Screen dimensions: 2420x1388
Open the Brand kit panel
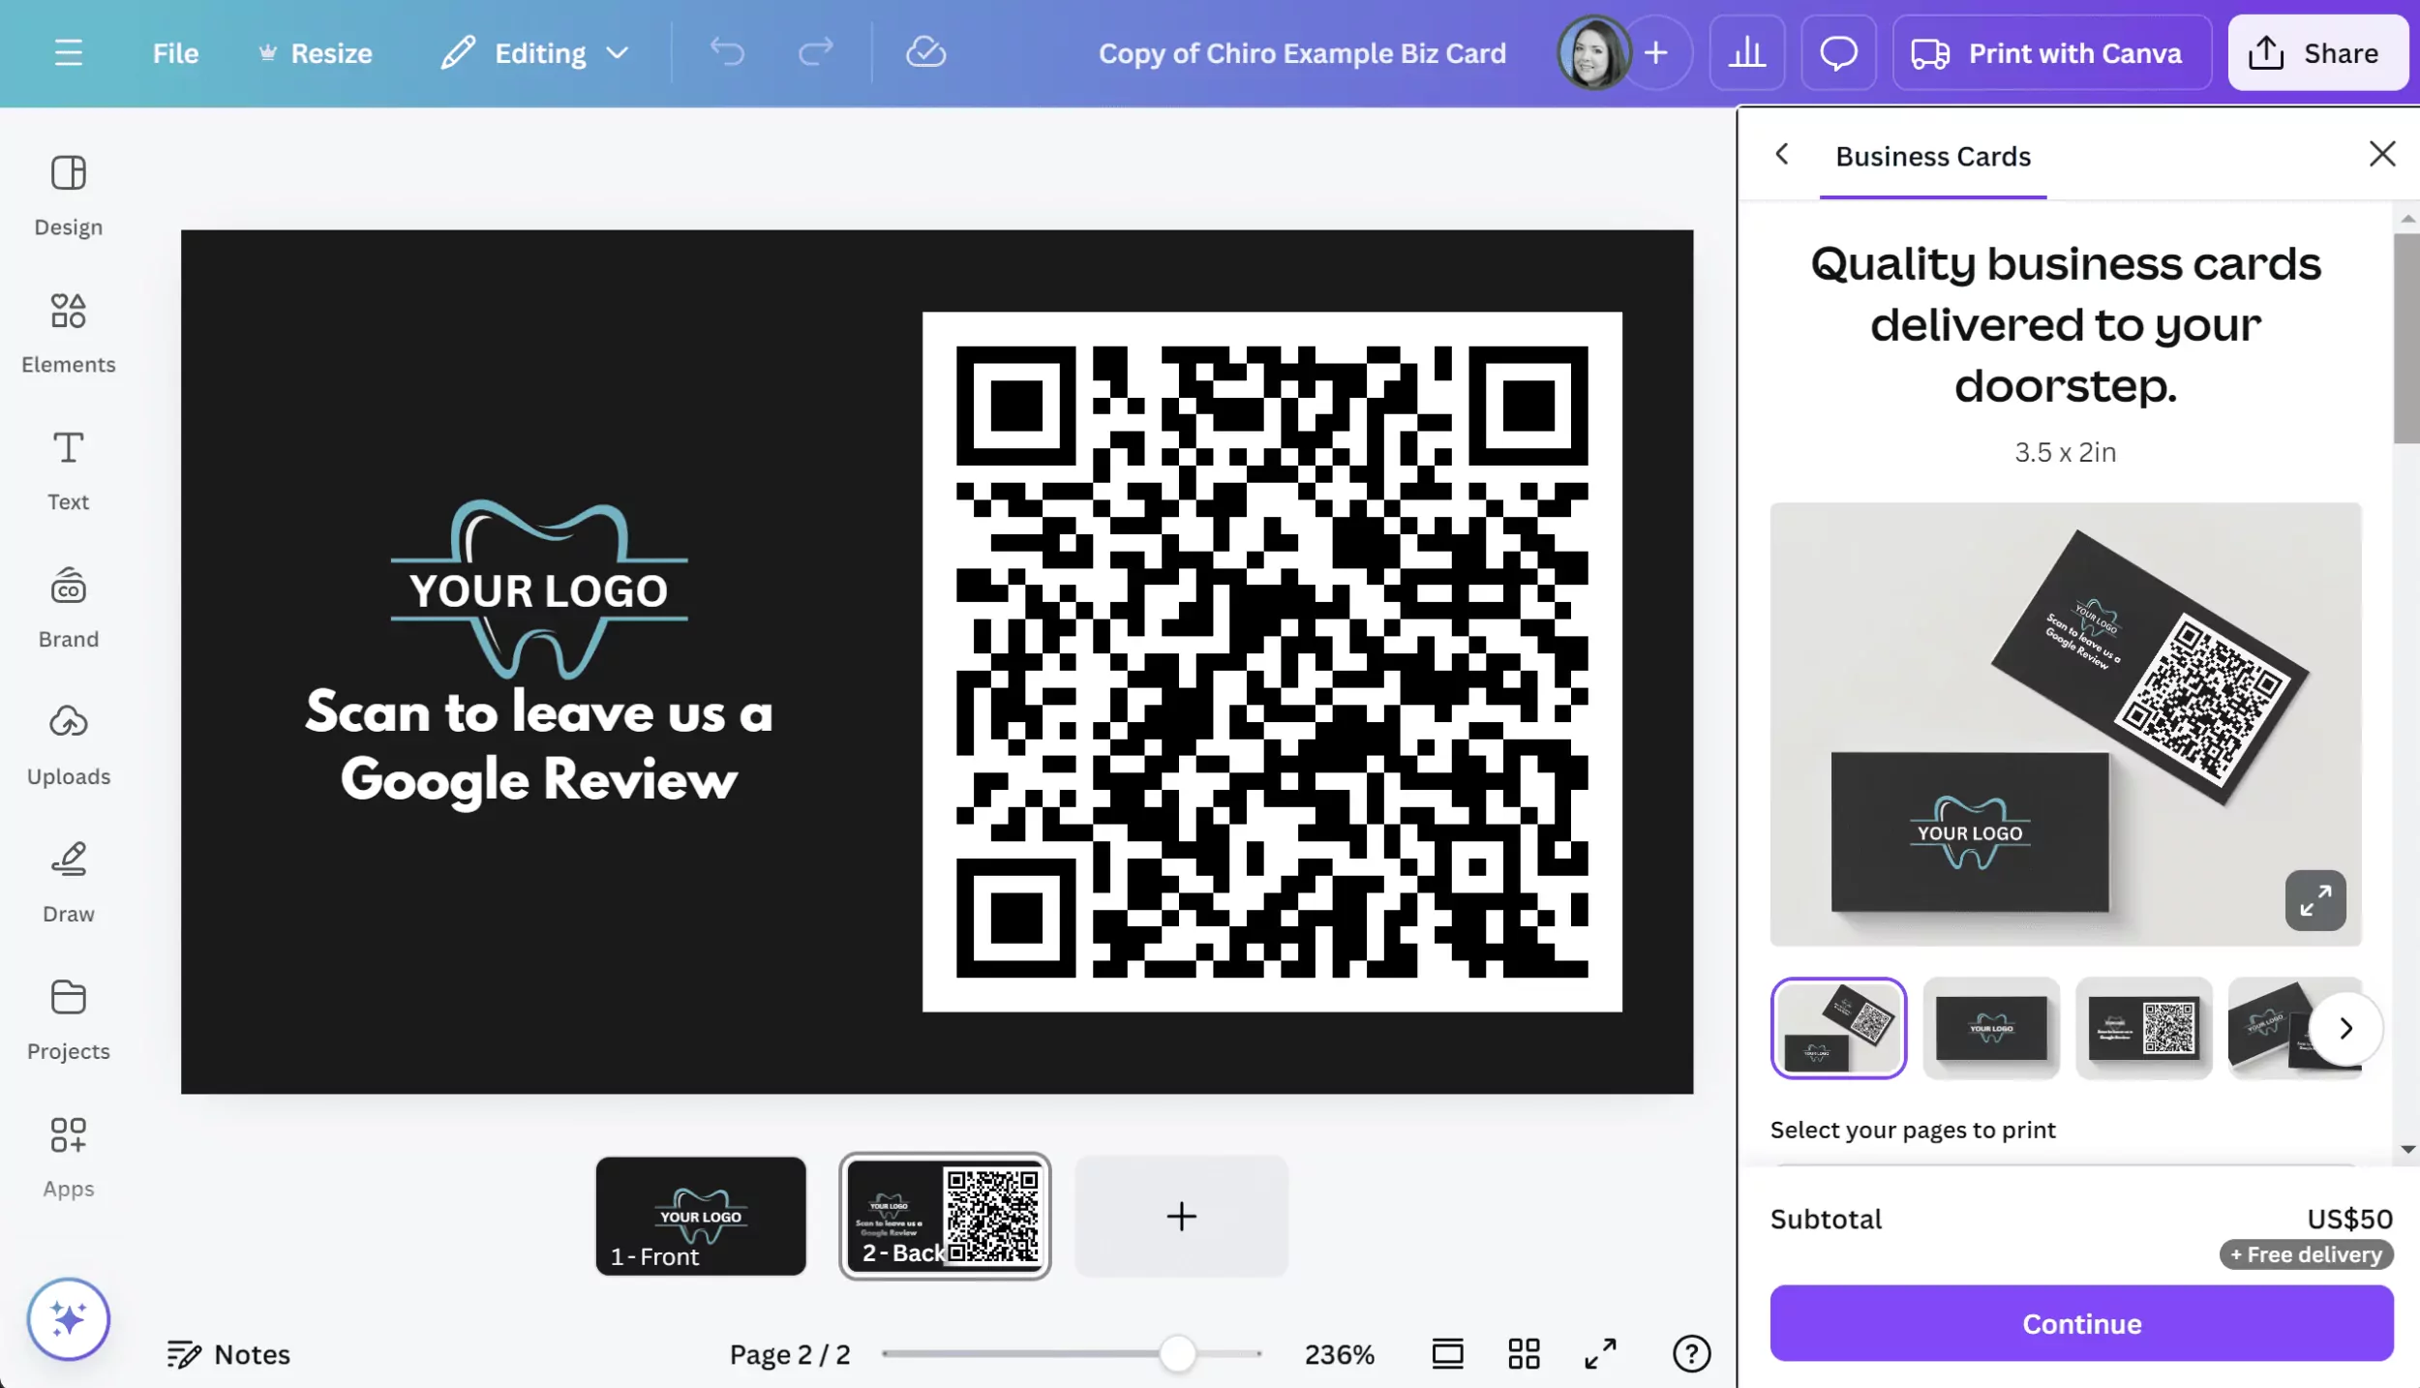click(68, 608)
